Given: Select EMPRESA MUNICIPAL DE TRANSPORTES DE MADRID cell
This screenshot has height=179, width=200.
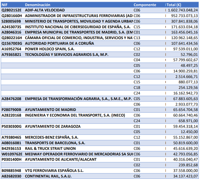Looking at the screenshot, I should [x=79, y=32].
